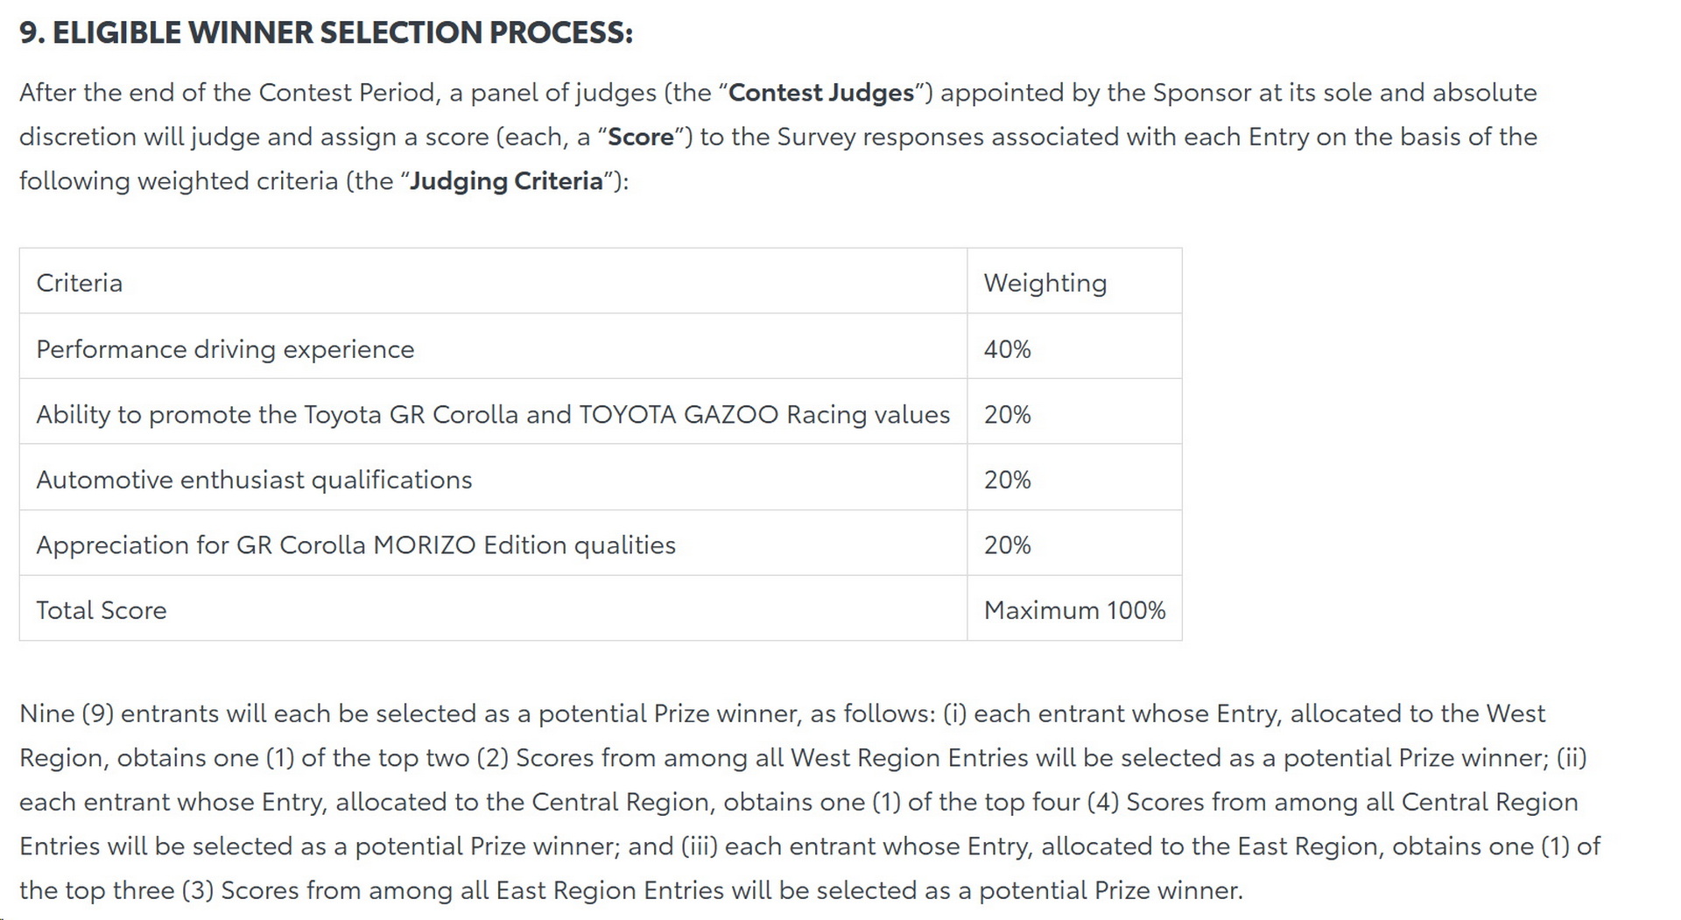Image resolution: width=1681 pixels, height=920 pixels.
Task: Click the Criteria column header cell
Action: click(x=79, y=283)
